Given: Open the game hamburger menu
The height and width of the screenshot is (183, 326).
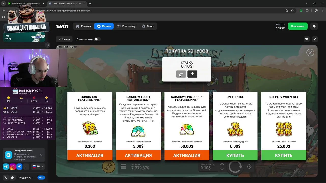Looking at the screenshot, I should tap(124, 167).
